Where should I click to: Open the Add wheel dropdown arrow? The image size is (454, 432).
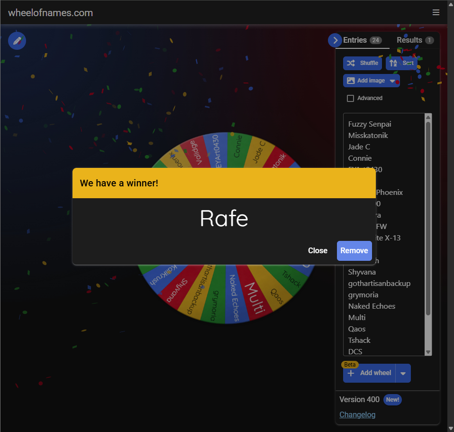[403, 373]
